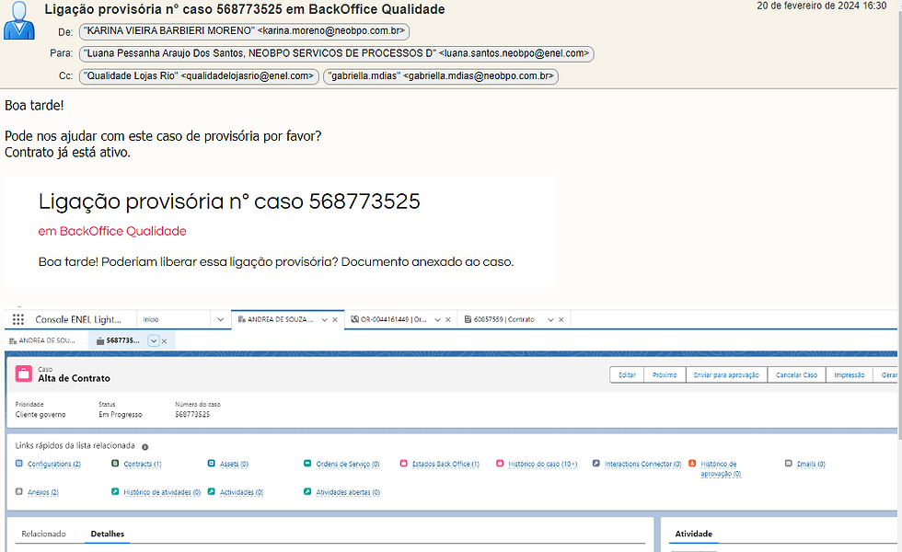Open the Configurations (2) link
Image resolution: width=902 pixels, height=552 pixels.
[54, 464]
